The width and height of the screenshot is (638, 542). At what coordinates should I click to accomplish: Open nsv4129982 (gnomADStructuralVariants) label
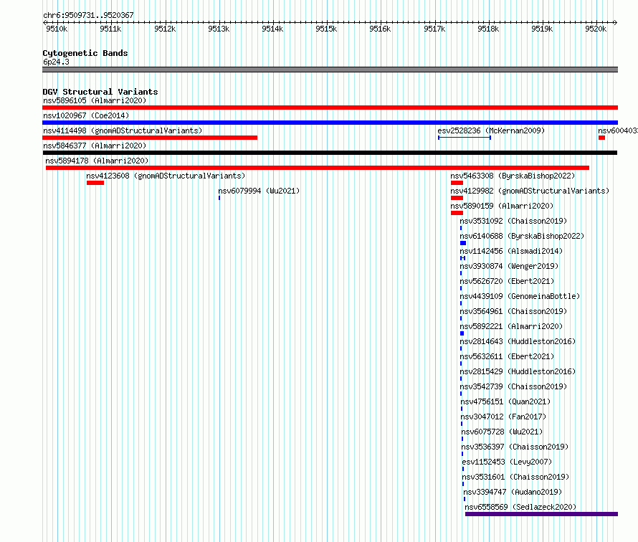[530, 191]
